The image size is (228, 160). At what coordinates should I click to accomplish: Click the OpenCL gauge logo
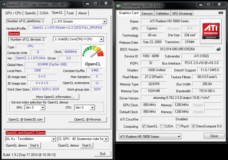pos(93,56)
